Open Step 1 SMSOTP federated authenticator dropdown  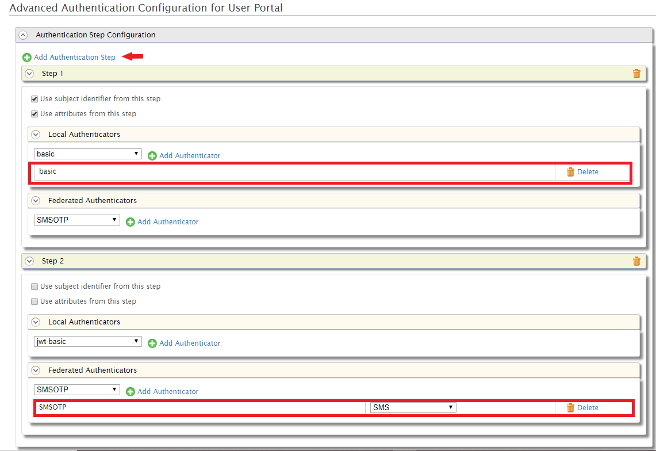[x=76, y=220]
